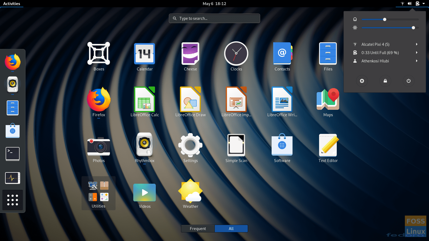Open the Maps application
This screenshot has height=241, width=429.
pos(328,99)
